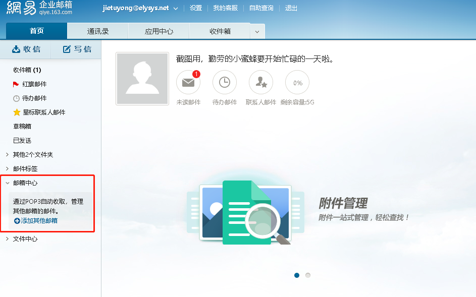Switch to the 通讯录 tab

point(97,30)
